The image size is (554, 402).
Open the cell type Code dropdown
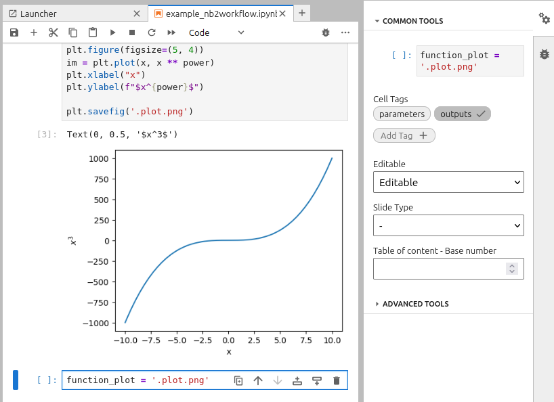(216, 32)
